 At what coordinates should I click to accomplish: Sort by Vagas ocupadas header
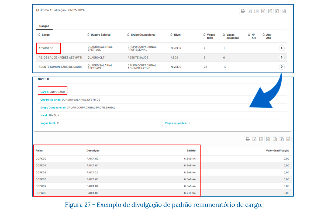tap(231, 36)
